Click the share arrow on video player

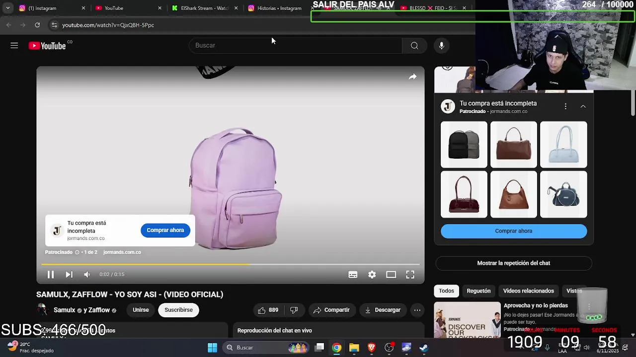click(x=412, y=77)
